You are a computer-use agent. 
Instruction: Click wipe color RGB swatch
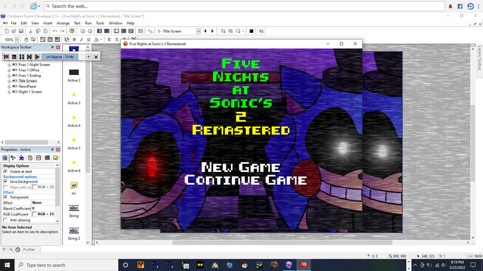[34, 187]
